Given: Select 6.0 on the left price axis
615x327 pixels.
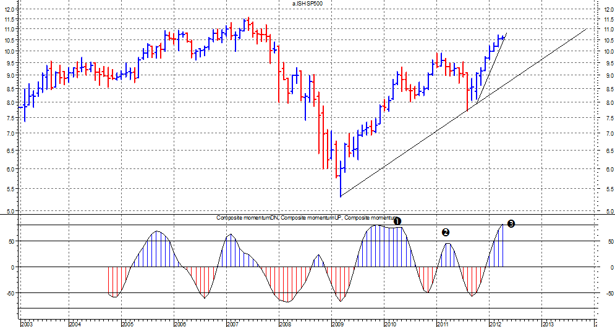Looking at the screenshot, I should pos(11,169).
